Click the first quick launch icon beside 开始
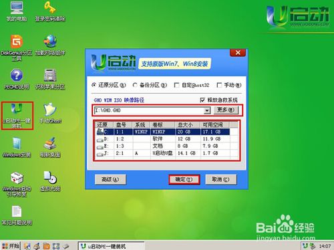Image resolution: width=334 pixels, height=250 pixels. pyautogui.click(x=27, y=246)
